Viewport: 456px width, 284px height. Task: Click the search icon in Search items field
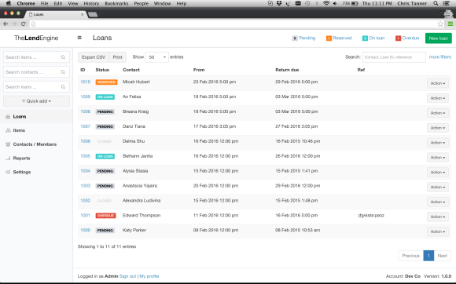(63, 57)
